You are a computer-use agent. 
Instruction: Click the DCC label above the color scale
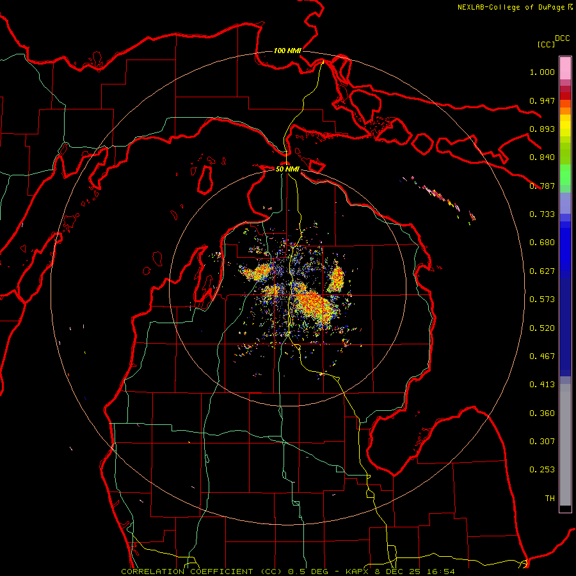[563, 38]
